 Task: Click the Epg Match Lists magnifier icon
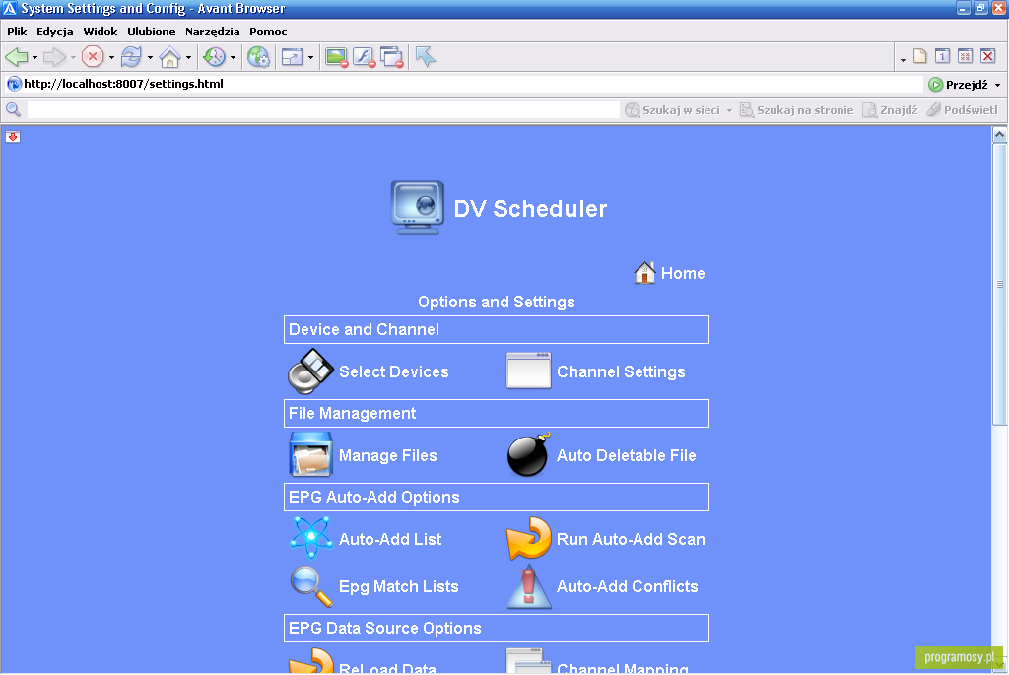(310, 586)
